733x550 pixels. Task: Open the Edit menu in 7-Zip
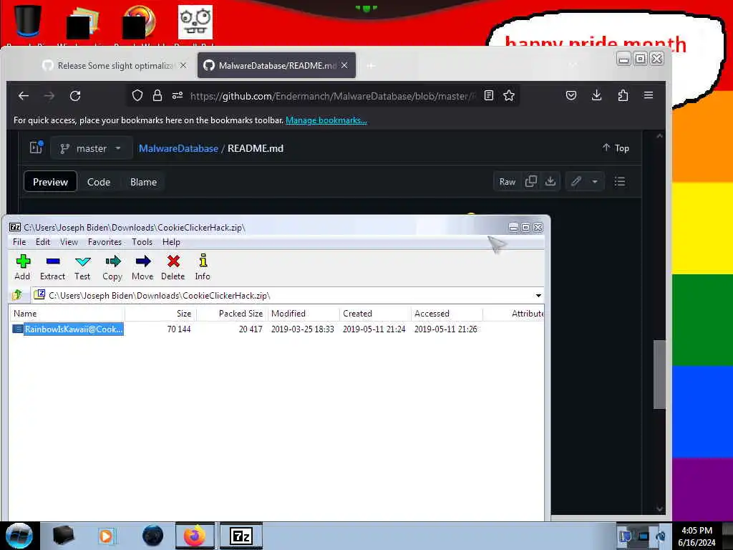click(x=42, y=242)
